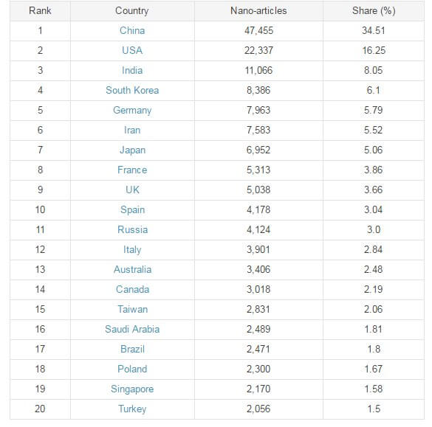
Task: Click the Japan country link
Action: [132, 150]
